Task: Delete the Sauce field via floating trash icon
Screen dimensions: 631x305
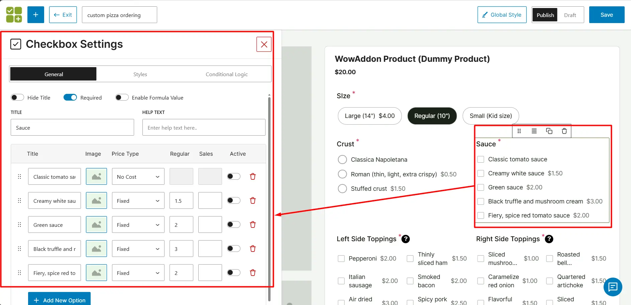Action: 564,131
